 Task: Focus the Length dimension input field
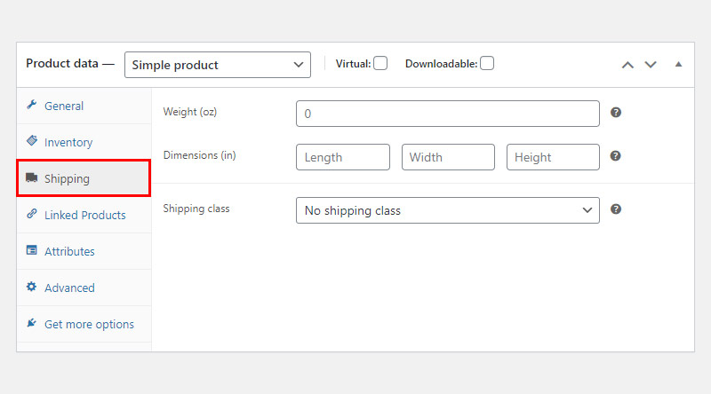click(343, 157)
